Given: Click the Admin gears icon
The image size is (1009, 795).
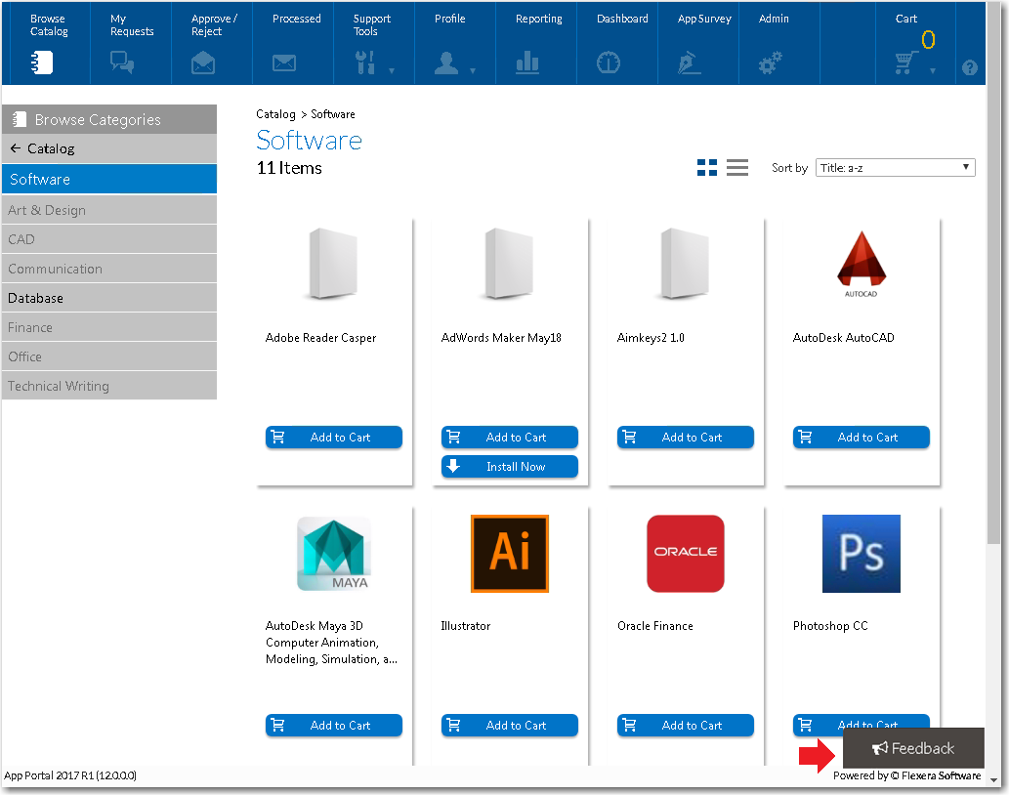Looking at the screenshot, I should click(771, 64).
